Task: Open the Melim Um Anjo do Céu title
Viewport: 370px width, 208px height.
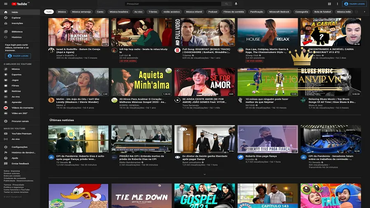Action: [x=78, y=101]
